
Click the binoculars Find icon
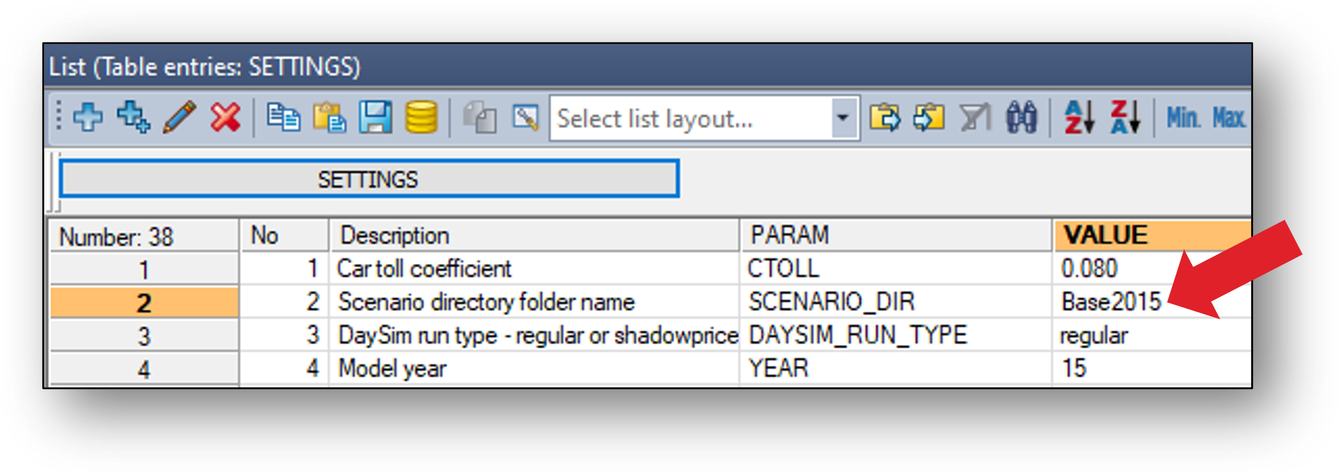1021,117
